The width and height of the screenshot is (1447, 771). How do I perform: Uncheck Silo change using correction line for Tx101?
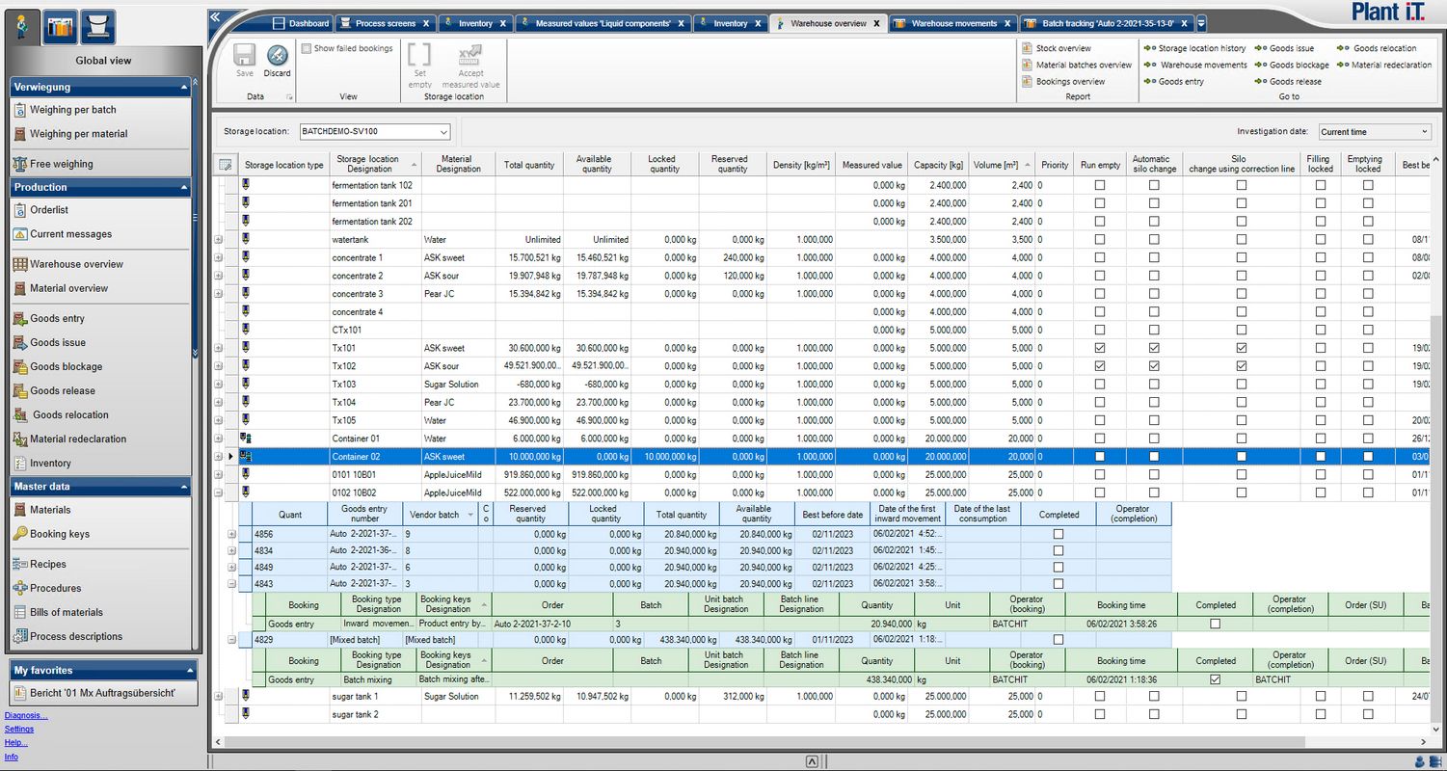coord(1242,348)
